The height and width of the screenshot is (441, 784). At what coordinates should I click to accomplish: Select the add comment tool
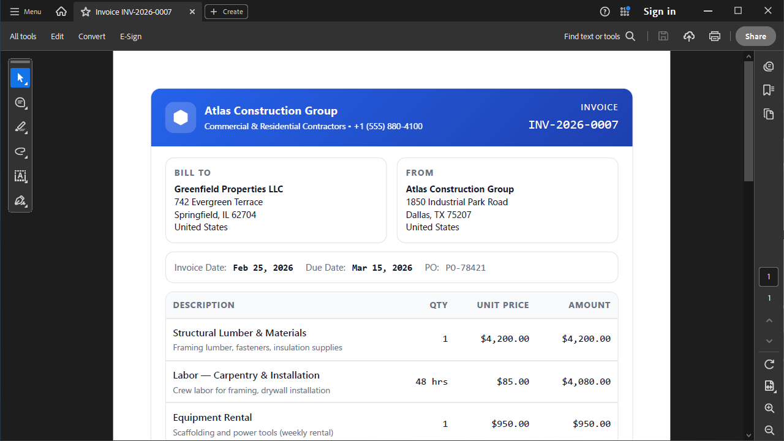pyautogui.click(x=20, y=102)
